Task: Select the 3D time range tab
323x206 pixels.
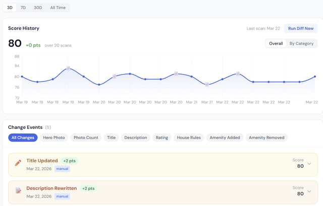Action: coord(10,8)
